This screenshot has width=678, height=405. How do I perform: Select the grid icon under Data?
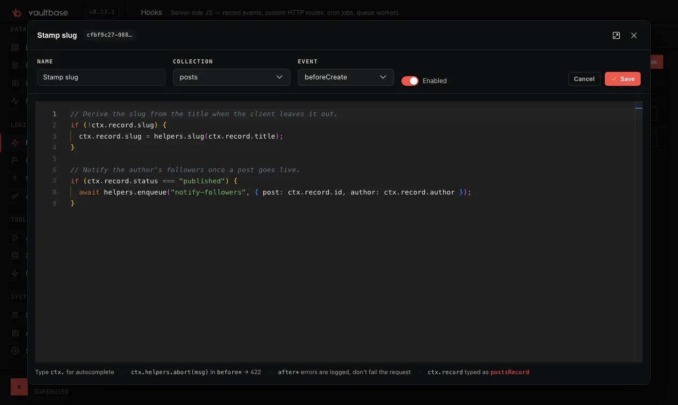[15, 47]
